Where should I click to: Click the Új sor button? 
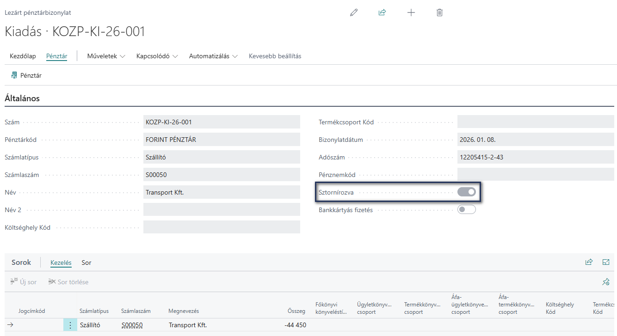(x=23, y=282)
